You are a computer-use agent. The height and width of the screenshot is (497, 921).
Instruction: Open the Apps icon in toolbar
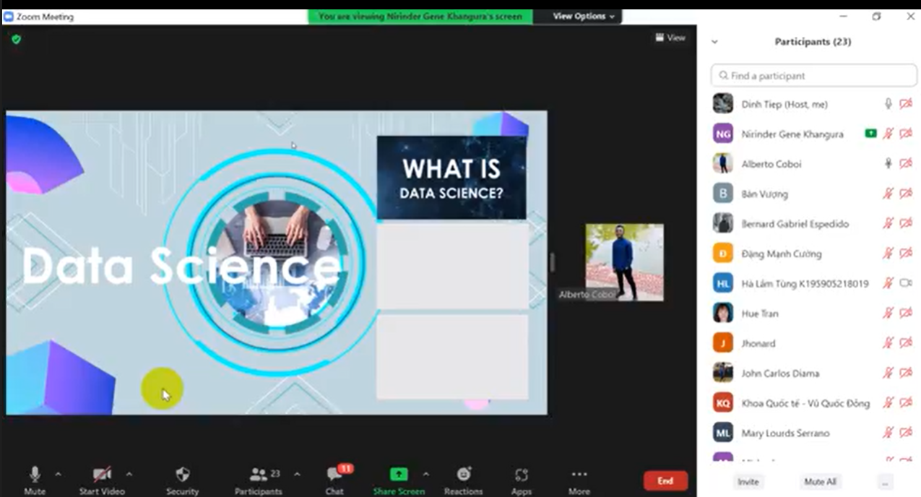(x=521, y=475)
